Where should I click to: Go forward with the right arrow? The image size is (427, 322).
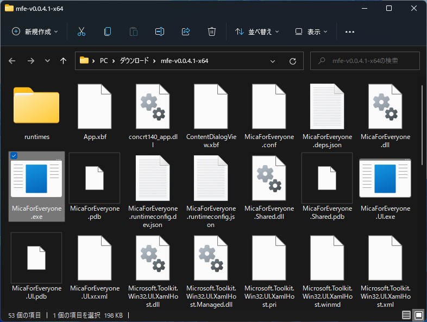pos(31,61)
